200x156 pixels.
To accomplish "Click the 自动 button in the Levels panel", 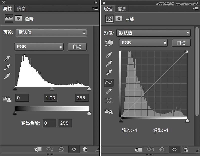I will (x=77, y=47).
